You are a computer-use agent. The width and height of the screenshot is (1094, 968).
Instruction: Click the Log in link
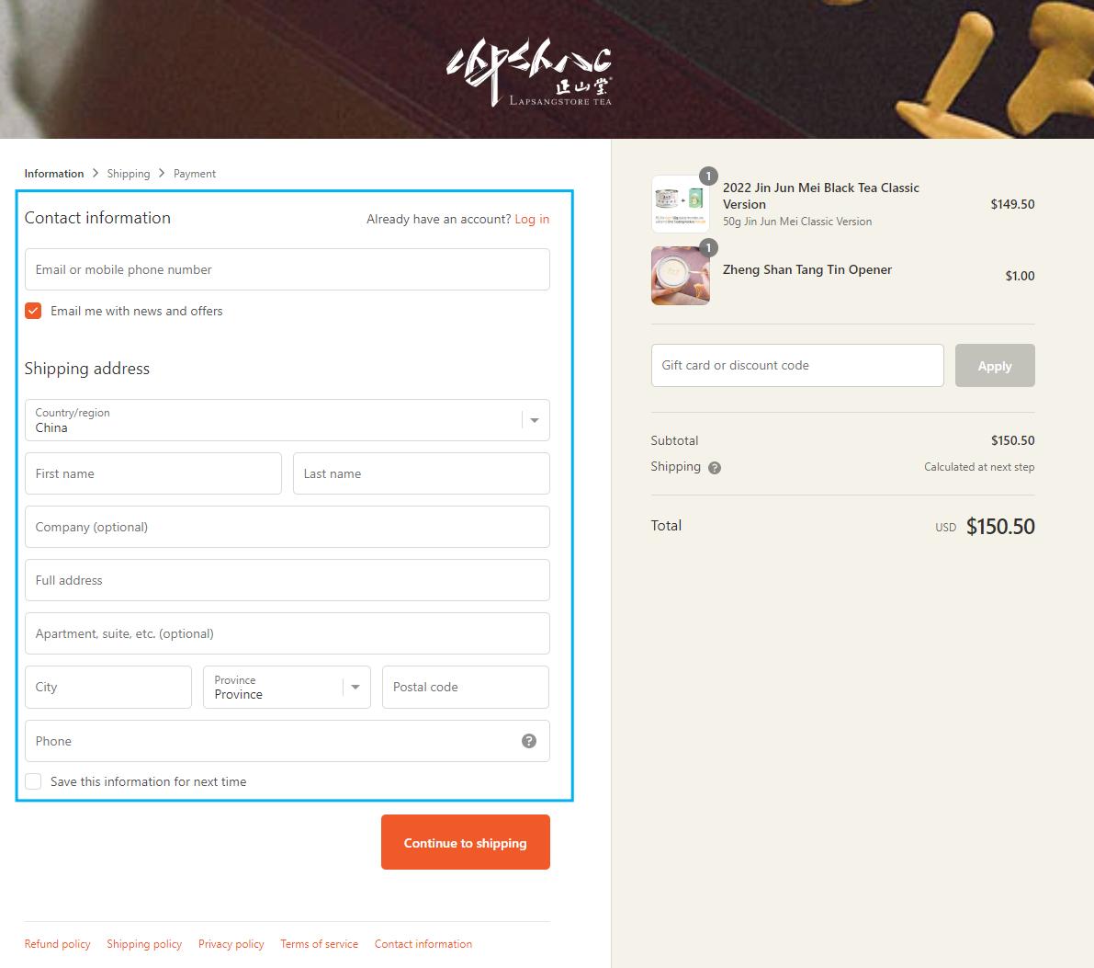[532, 219]
